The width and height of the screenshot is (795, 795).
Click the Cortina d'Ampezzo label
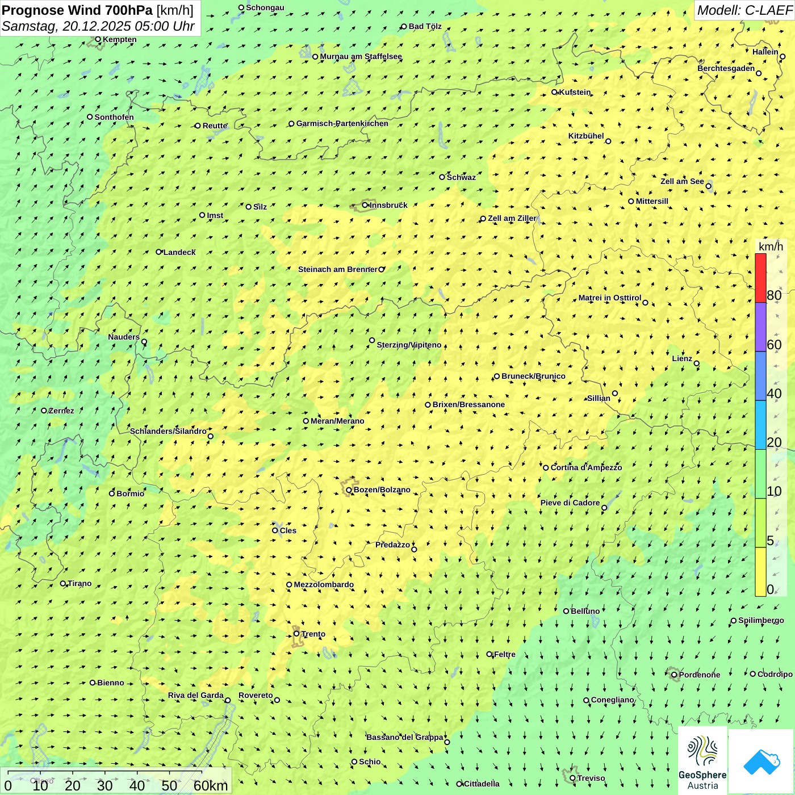click(x=587, y=467)
